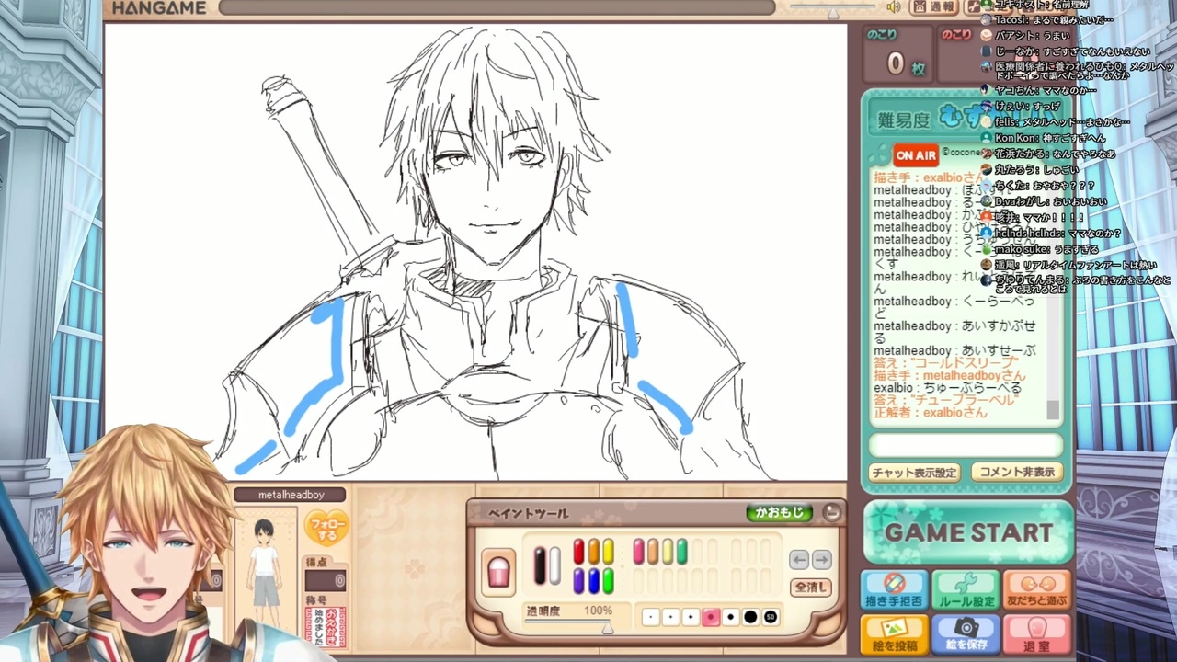Click the mako suke comment in stream chat

click(x=1040, y=249)
